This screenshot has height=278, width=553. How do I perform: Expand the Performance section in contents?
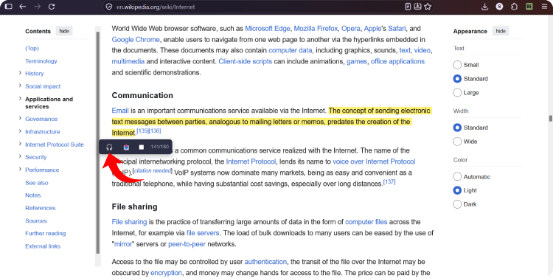pyautogui.click(x=20, y=170)
